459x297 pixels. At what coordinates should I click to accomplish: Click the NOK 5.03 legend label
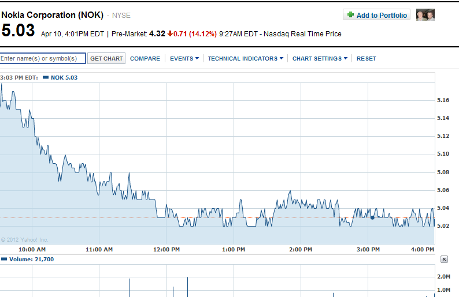point(64,77)
